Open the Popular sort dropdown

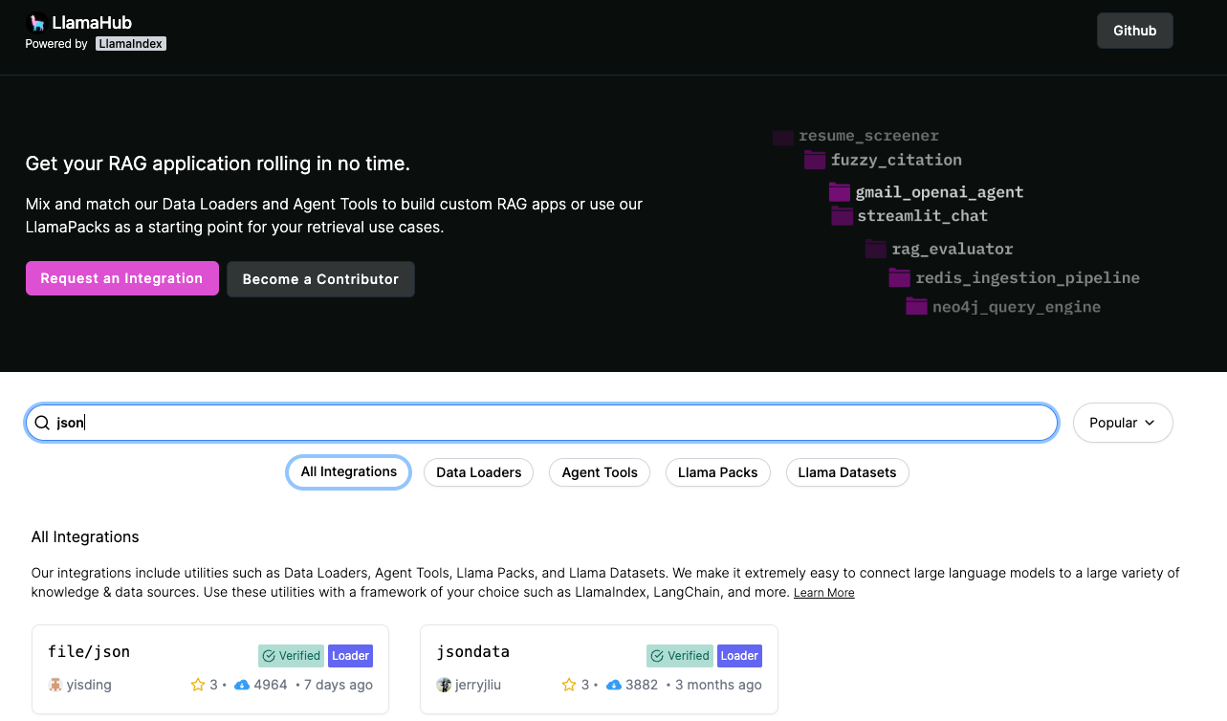(1123, 423)
